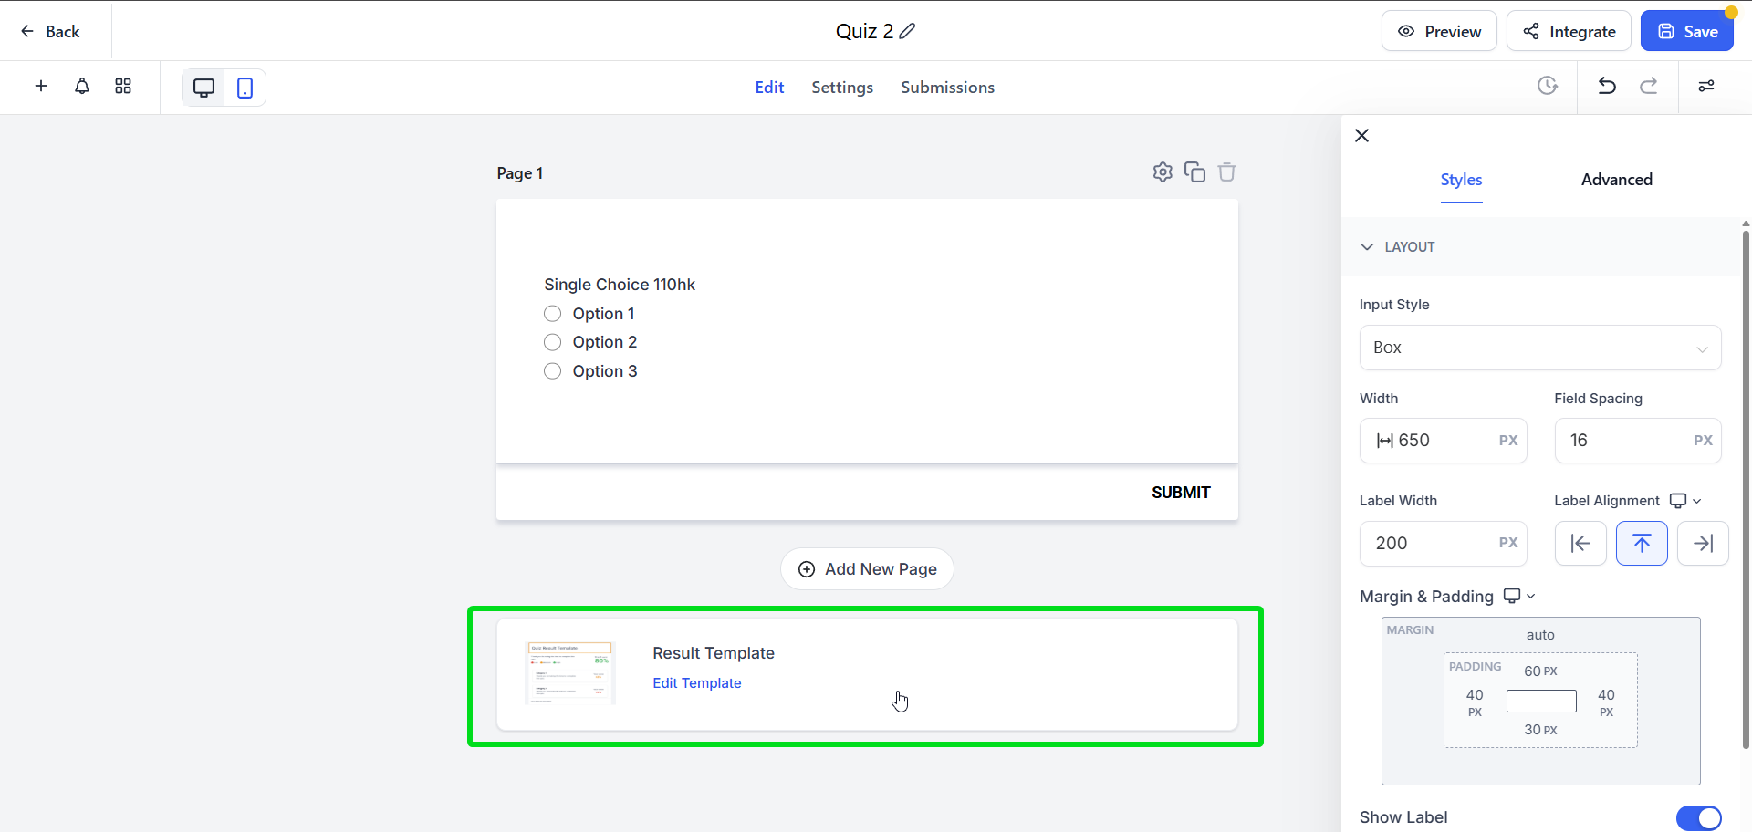
Task: Open Margin & Padding device dropdown
Action: point(1519,596)
